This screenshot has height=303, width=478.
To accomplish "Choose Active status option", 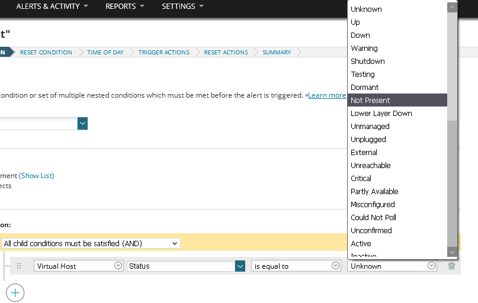I will pyautogui.click(x=397, y=244).
